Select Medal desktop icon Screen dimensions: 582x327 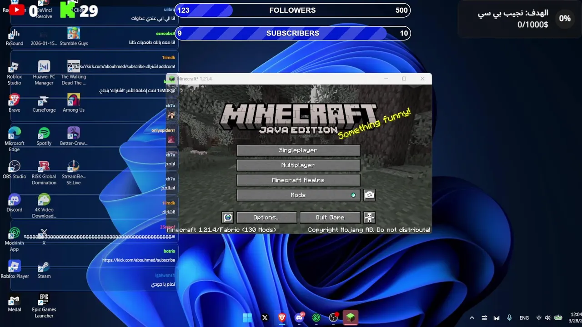(x=15, y=303)
